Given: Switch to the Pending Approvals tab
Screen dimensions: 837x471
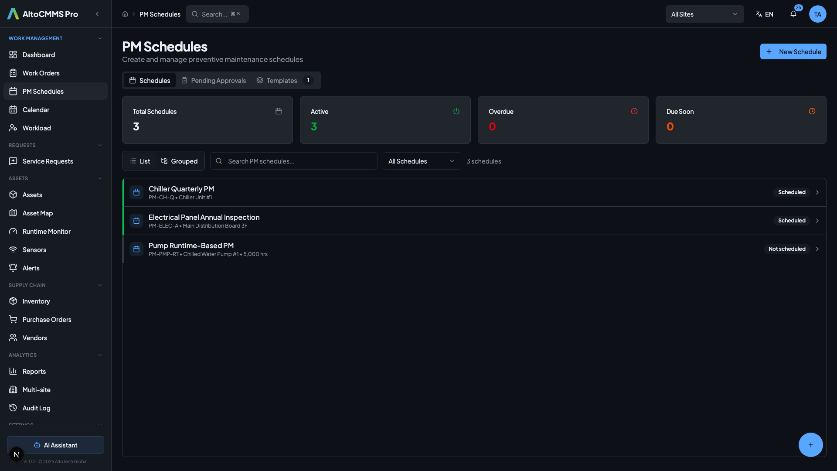Looking at the screenshot, I should click(x=214, y=80).
